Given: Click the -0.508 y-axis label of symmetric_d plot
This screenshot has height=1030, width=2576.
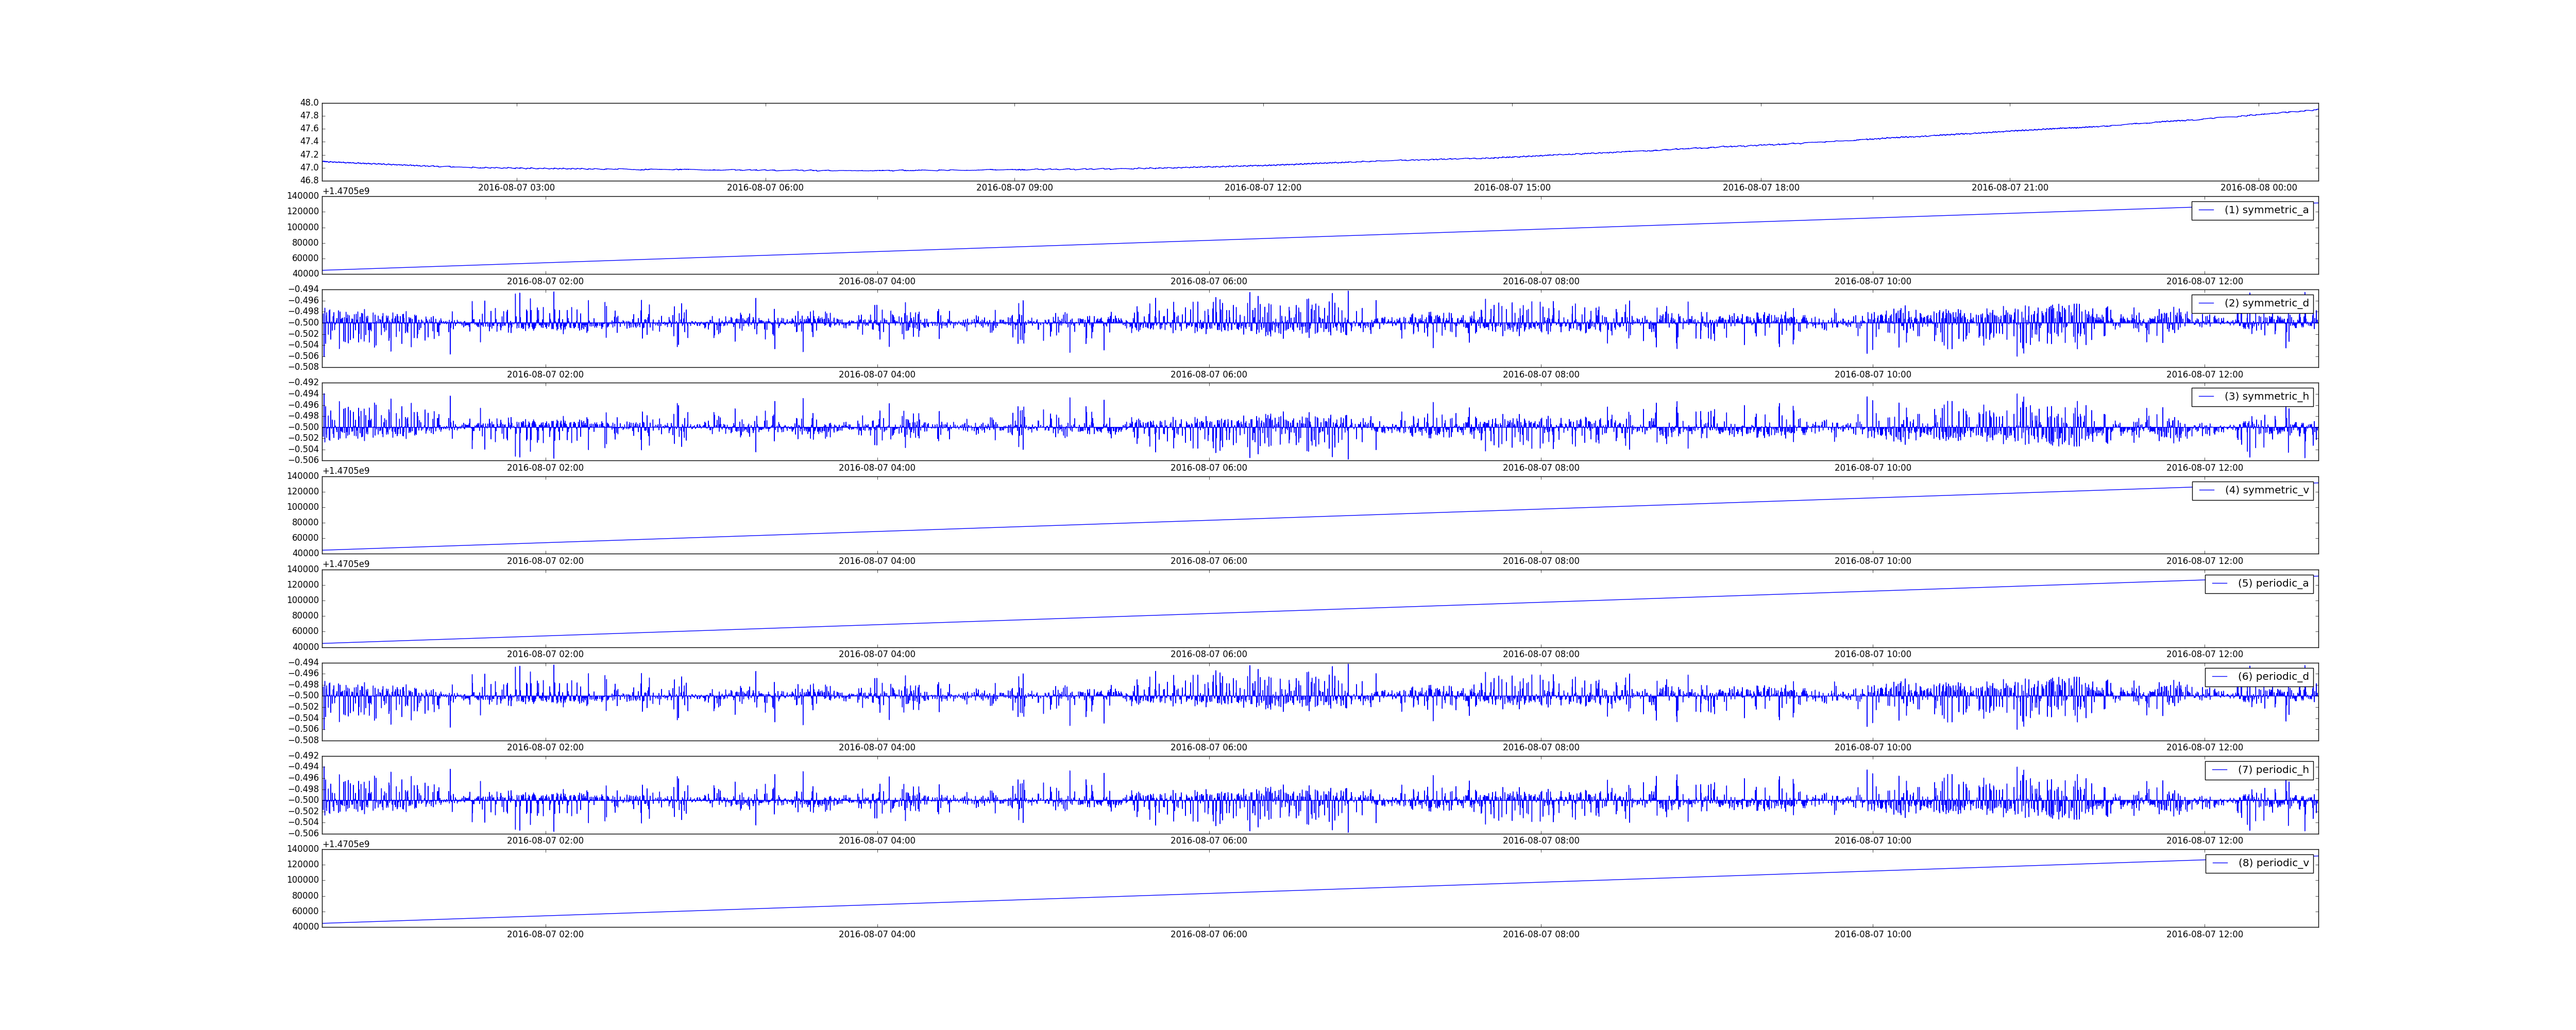Looking at the screenshot, I should click(x=303, y=367).
